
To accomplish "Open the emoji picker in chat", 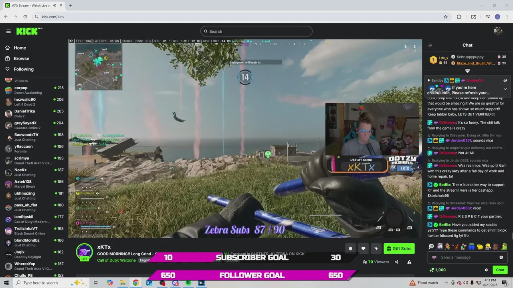I will pos(501,257).
